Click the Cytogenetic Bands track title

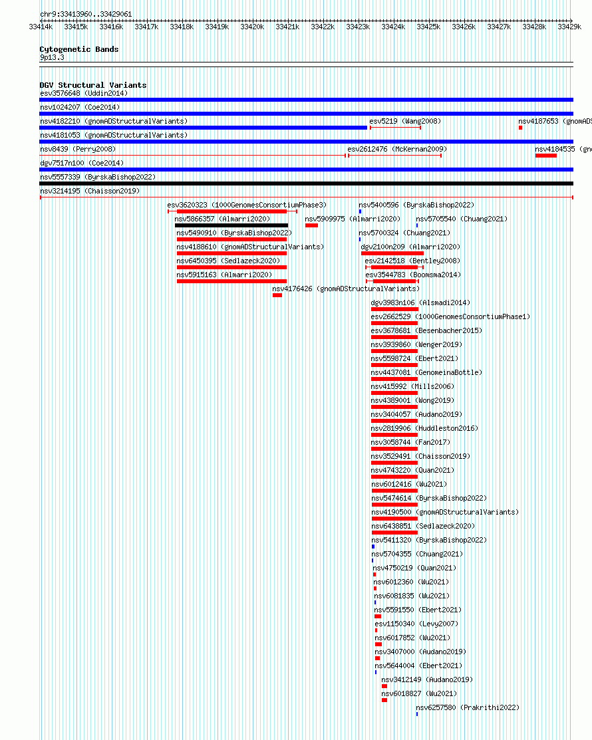tap(79, 49)
